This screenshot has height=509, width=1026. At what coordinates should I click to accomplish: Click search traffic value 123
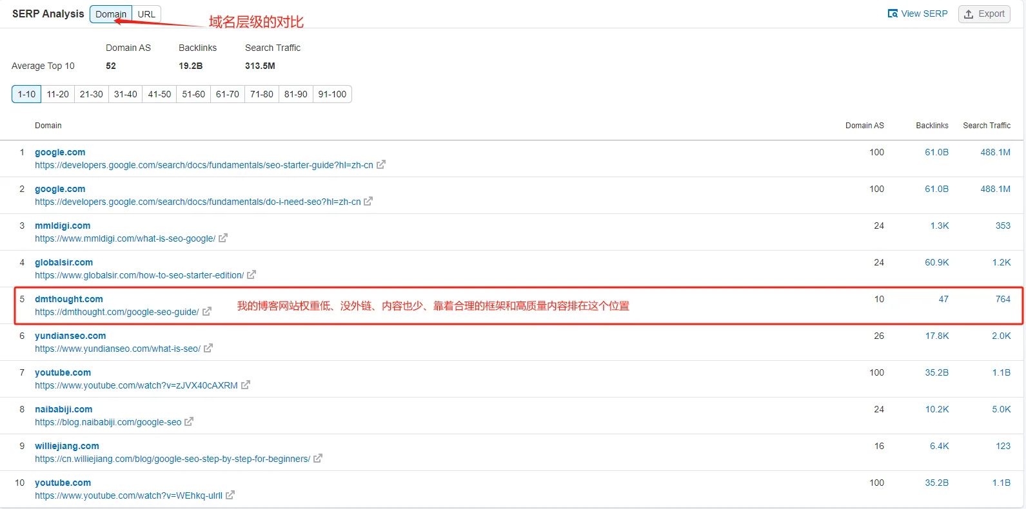pos(1003,446)
